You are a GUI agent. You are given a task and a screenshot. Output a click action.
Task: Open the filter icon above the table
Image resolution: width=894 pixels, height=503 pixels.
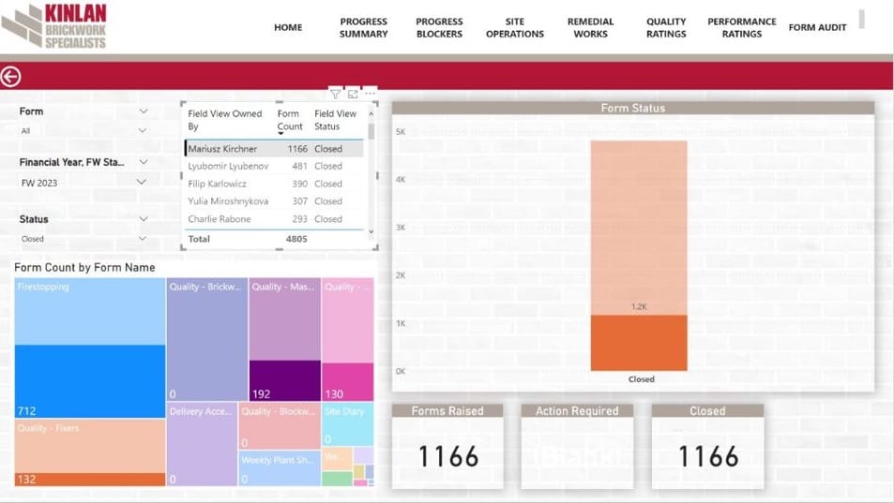point(335,94)
